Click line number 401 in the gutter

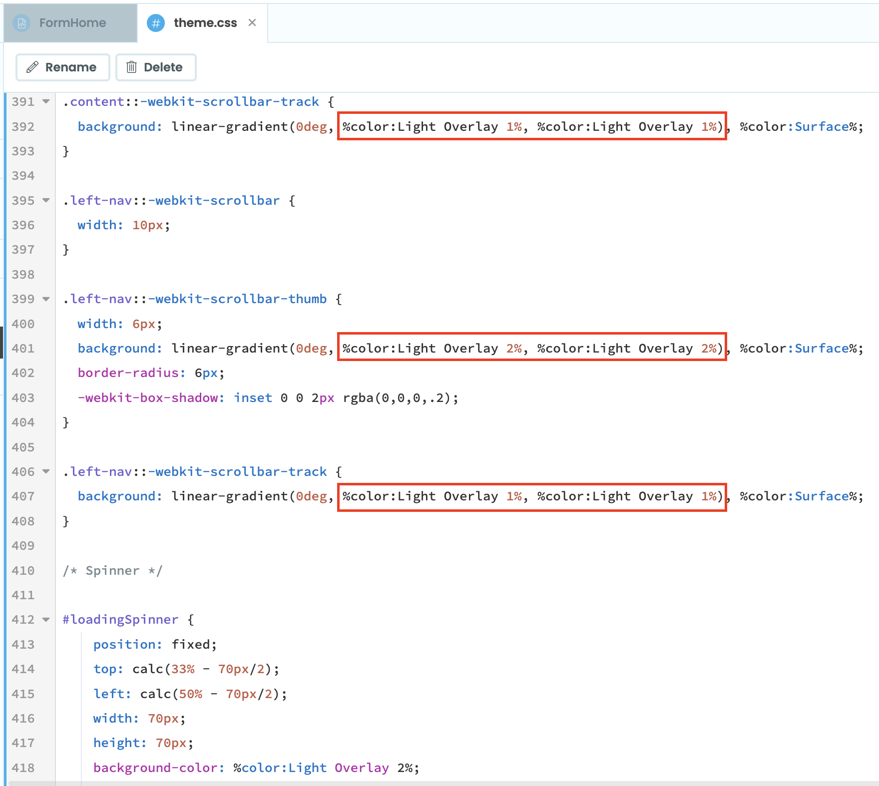point(23,349)
